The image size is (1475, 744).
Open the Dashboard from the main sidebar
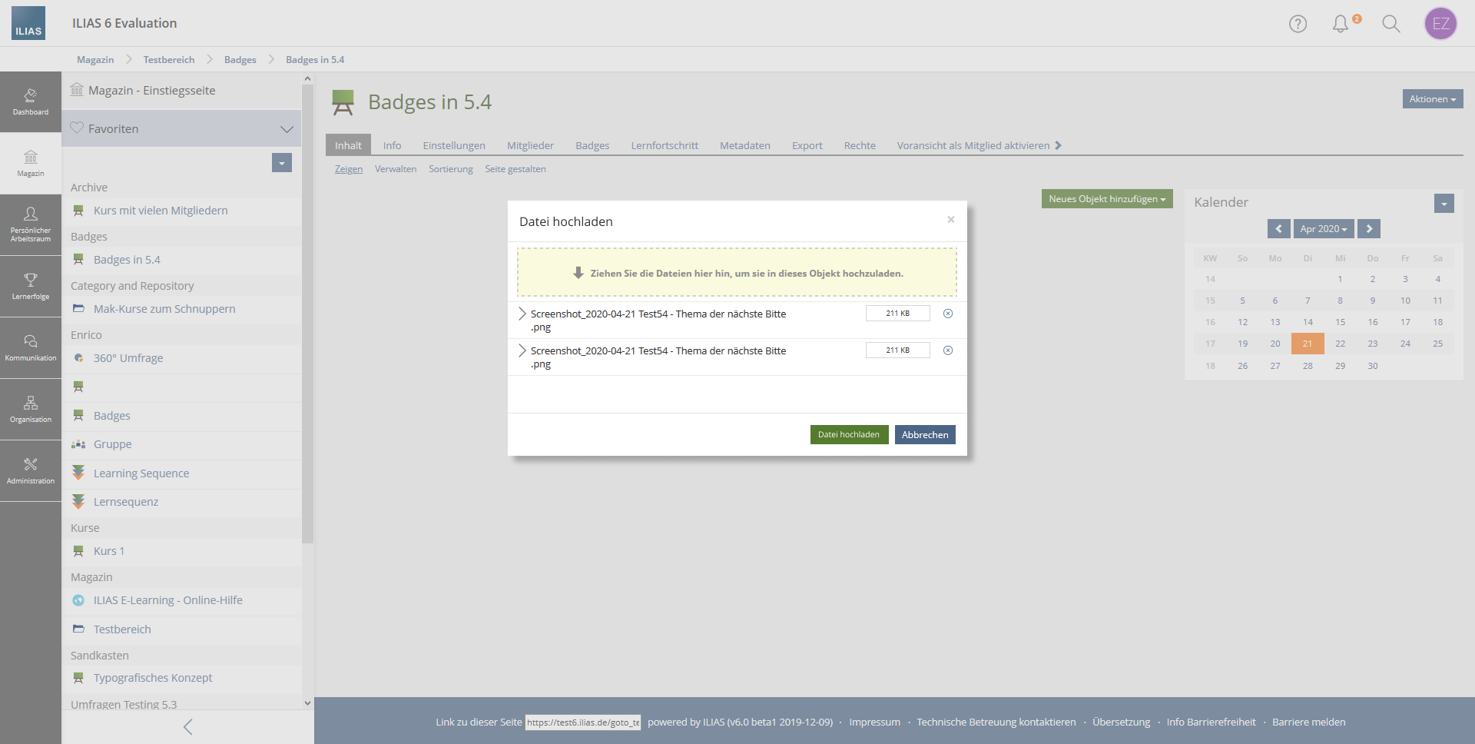[x=31, y=102]
